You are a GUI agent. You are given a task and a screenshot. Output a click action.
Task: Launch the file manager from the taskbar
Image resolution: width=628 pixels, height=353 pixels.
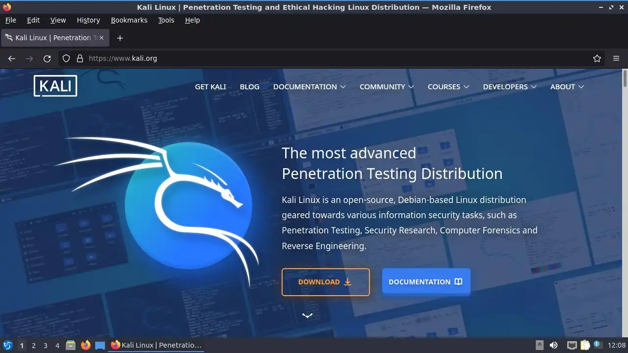coord(71,345)
